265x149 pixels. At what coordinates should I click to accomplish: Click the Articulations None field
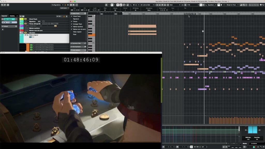(x=149, y=10)
